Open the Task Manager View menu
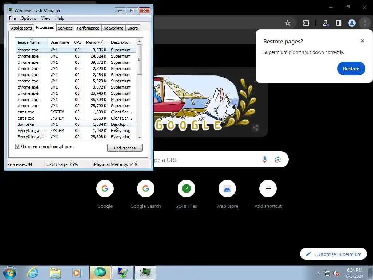Viewport: 373px width, 280px height. tap(46, 18)
